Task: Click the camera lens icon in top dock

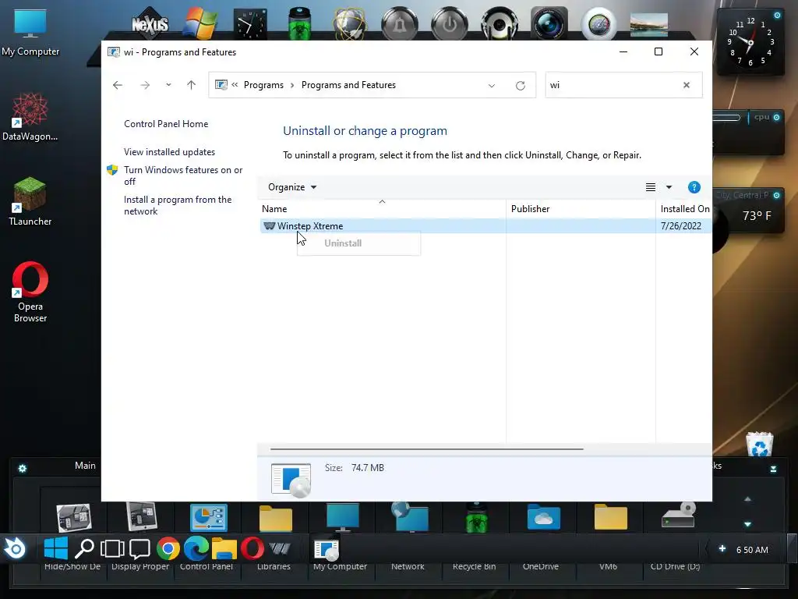Action: pos(549,23)
